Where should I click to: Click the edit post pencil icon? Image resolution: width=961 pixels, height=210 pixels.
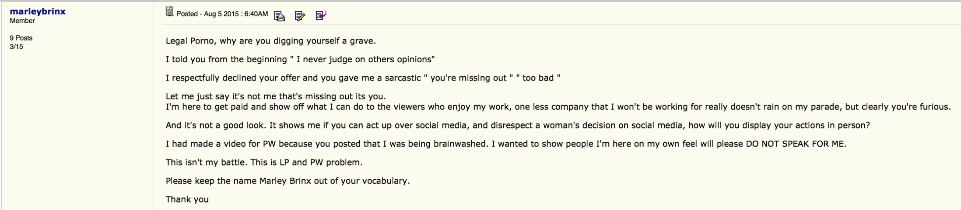click(300, 16)
